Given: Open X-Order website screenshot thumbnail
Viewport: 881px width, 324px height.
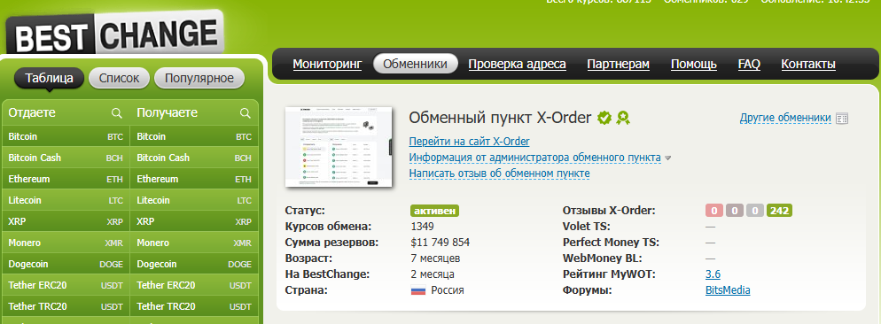Looking at the screenshot, I should point(339,147).
